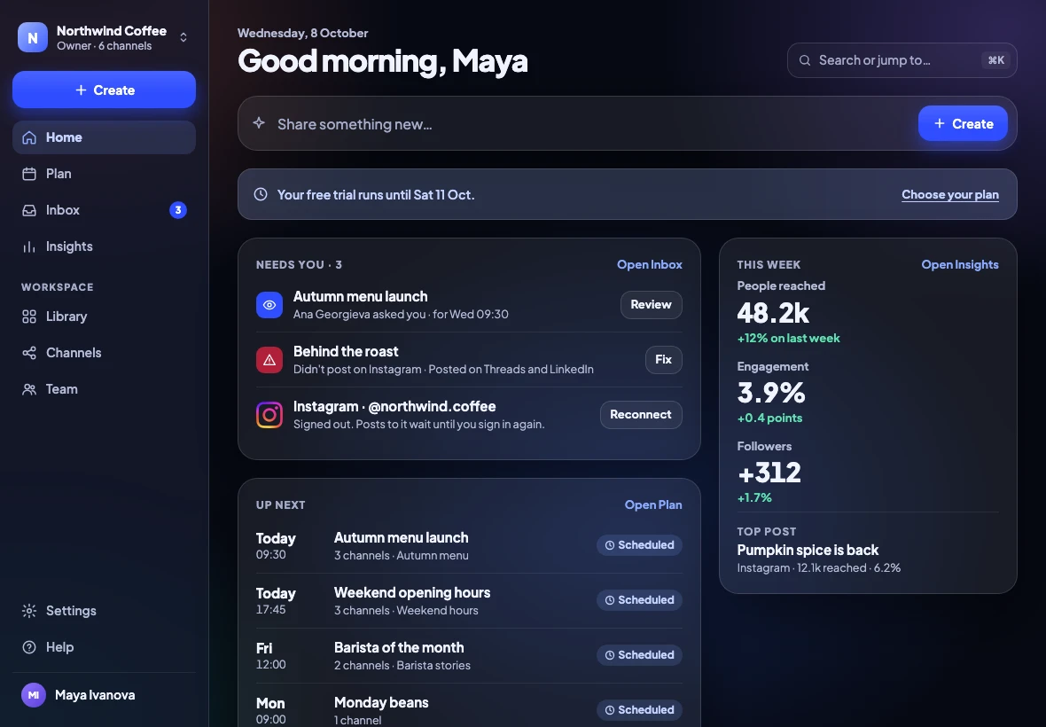Click the Instagram logo icon
The height and width of the screenshot is (727, 1046).
coord(269,415)
